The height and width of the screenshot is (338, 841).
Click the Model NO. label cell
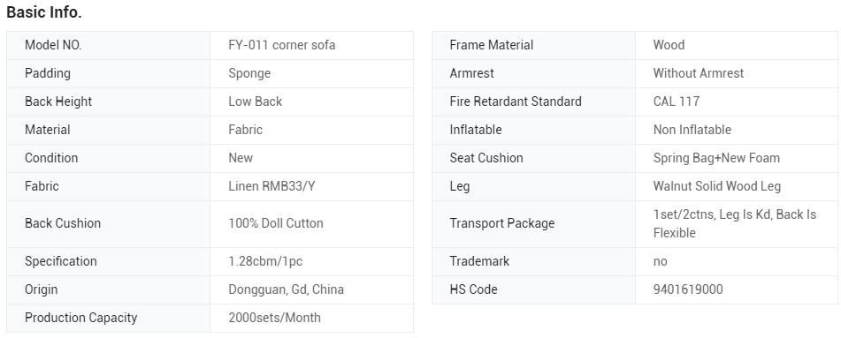(109, 45)
